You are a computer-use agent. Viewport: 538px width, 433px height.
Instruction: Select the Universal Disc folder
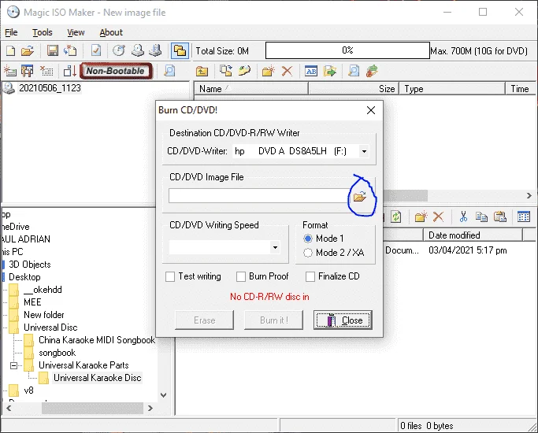[x=50, y=328]
